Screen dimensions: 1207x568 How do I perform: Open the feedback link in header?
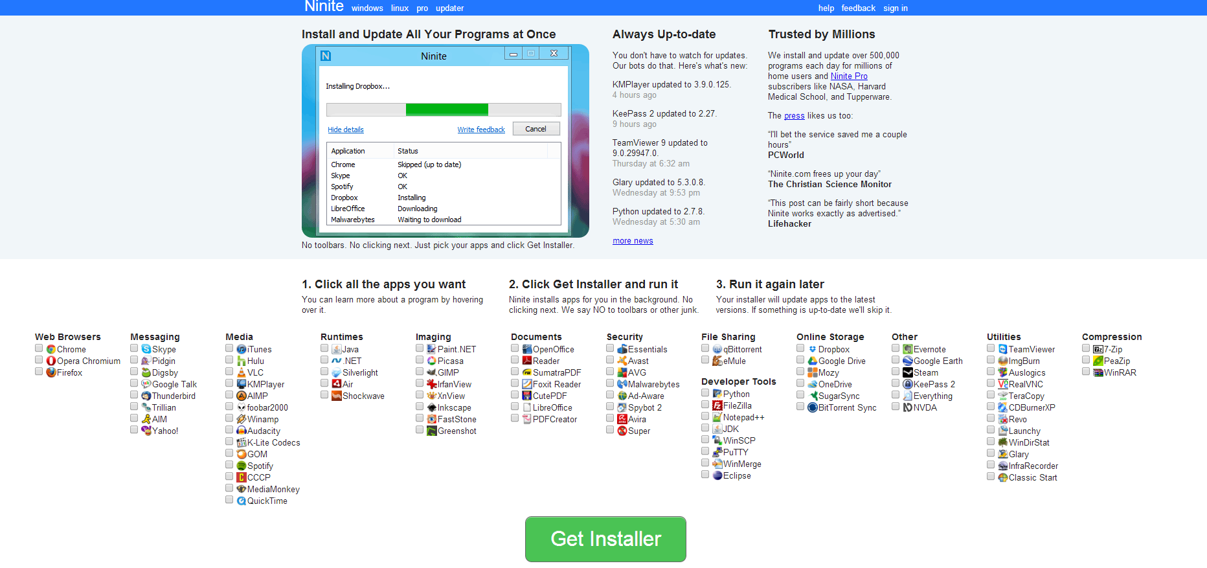859,8
